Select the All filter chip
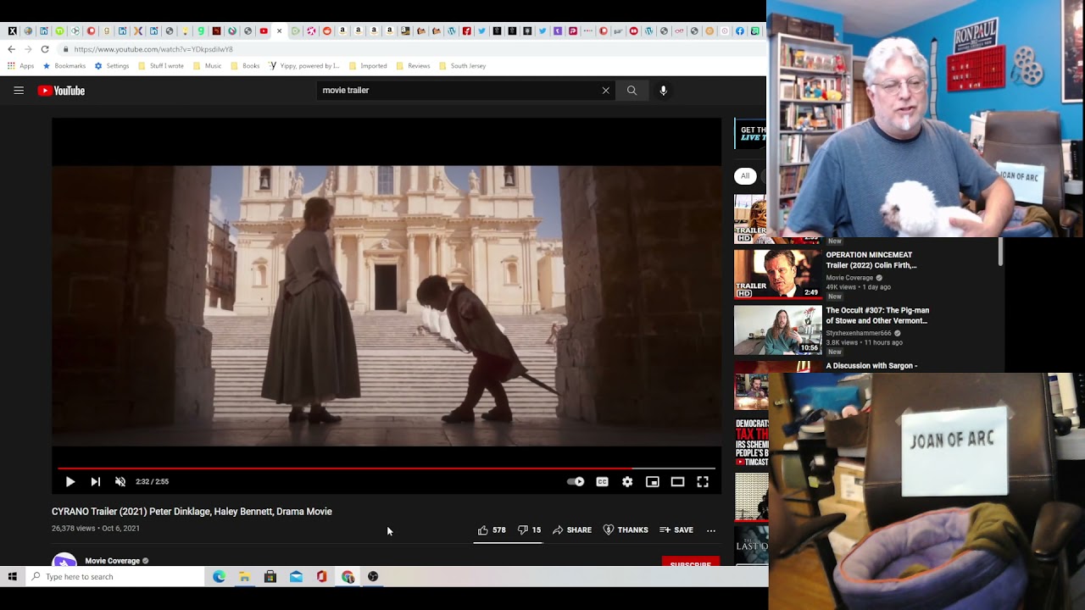 click(745, 176)
